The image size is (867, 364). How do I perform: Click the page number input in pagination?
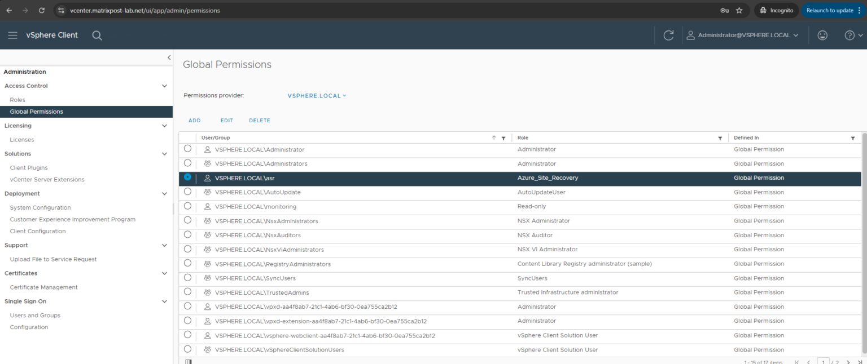coord(823,362)
